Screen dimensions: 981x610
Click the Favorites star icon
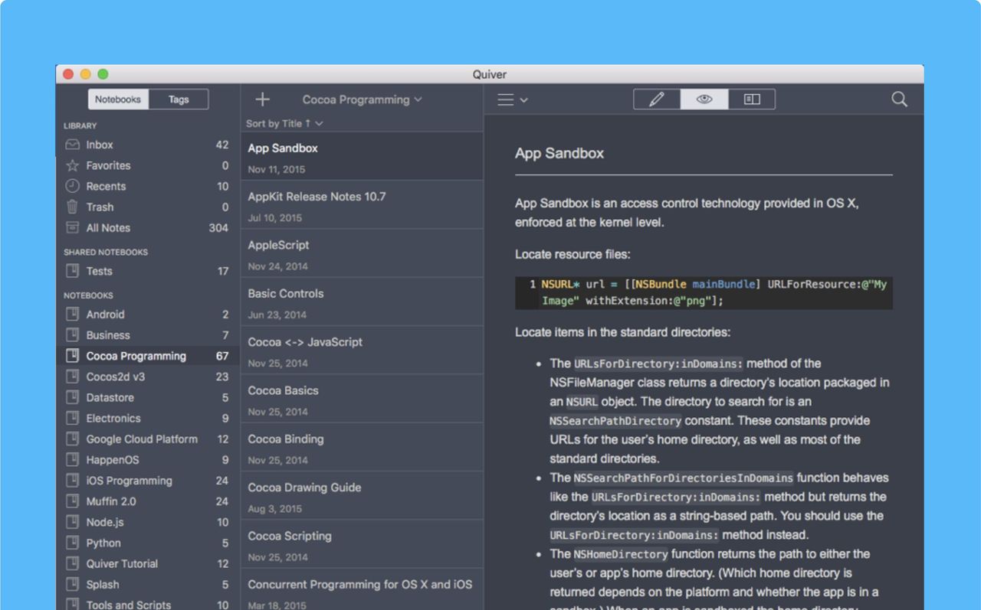coord(72,165)
